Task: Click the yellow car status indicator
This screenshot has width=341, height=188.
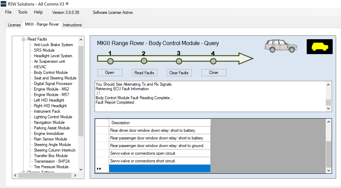Action: (x=320, y=46)
